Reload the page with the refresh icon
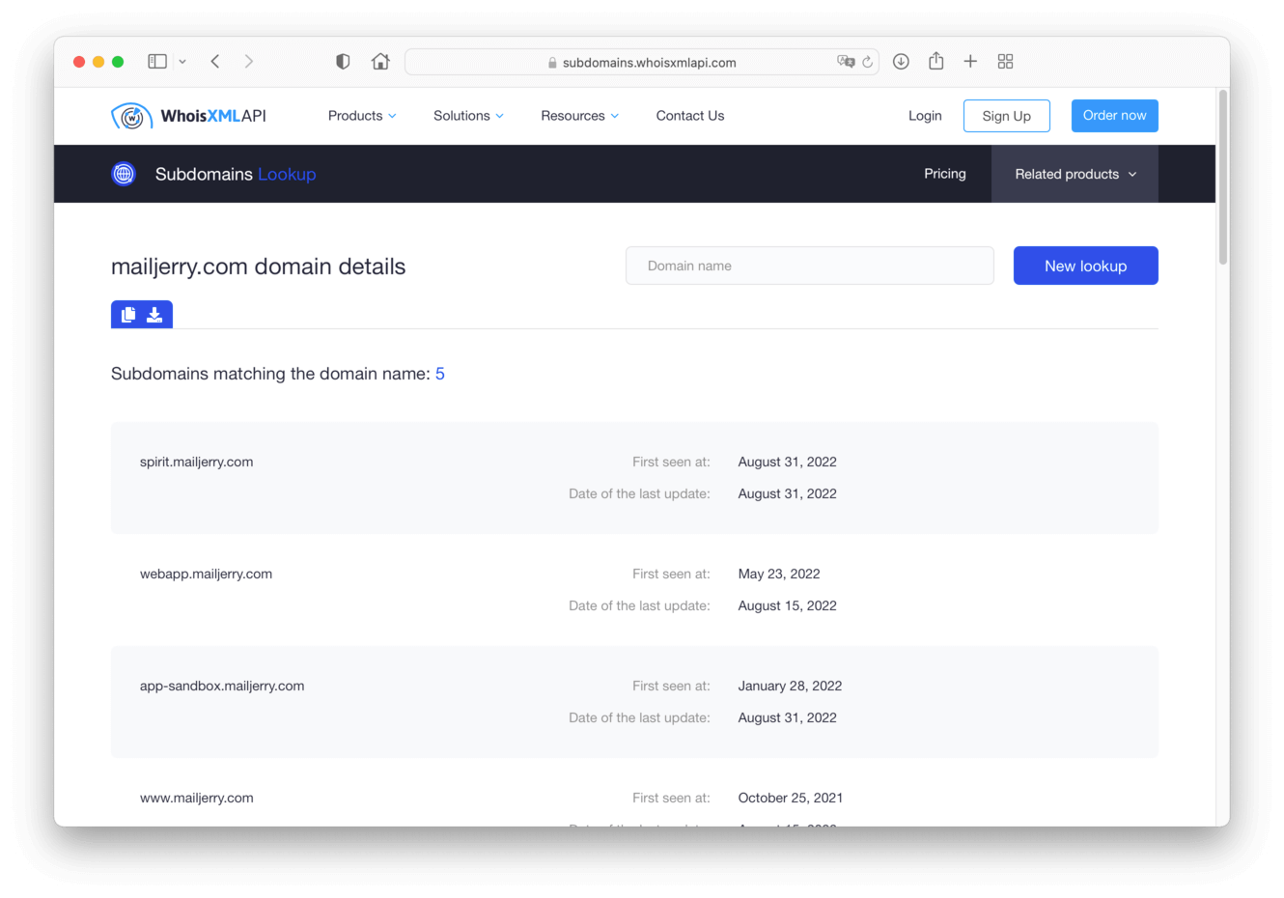This screenshot has height=898, width=1284. [x=867, y=62]
